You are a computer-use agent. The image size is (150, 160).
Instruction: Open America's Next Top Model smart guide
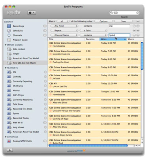[23, 58]
